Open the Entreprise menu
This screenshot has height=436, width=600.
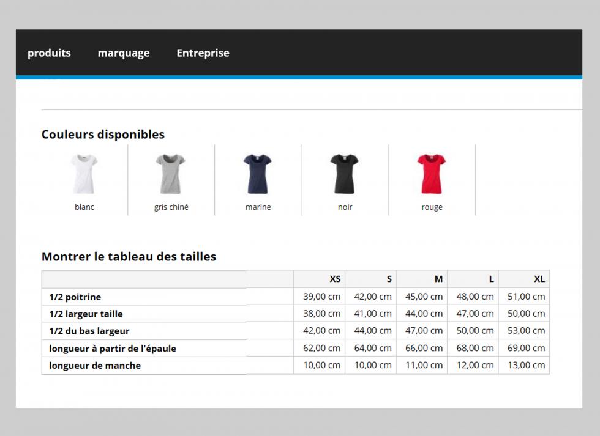pos(203,53)
